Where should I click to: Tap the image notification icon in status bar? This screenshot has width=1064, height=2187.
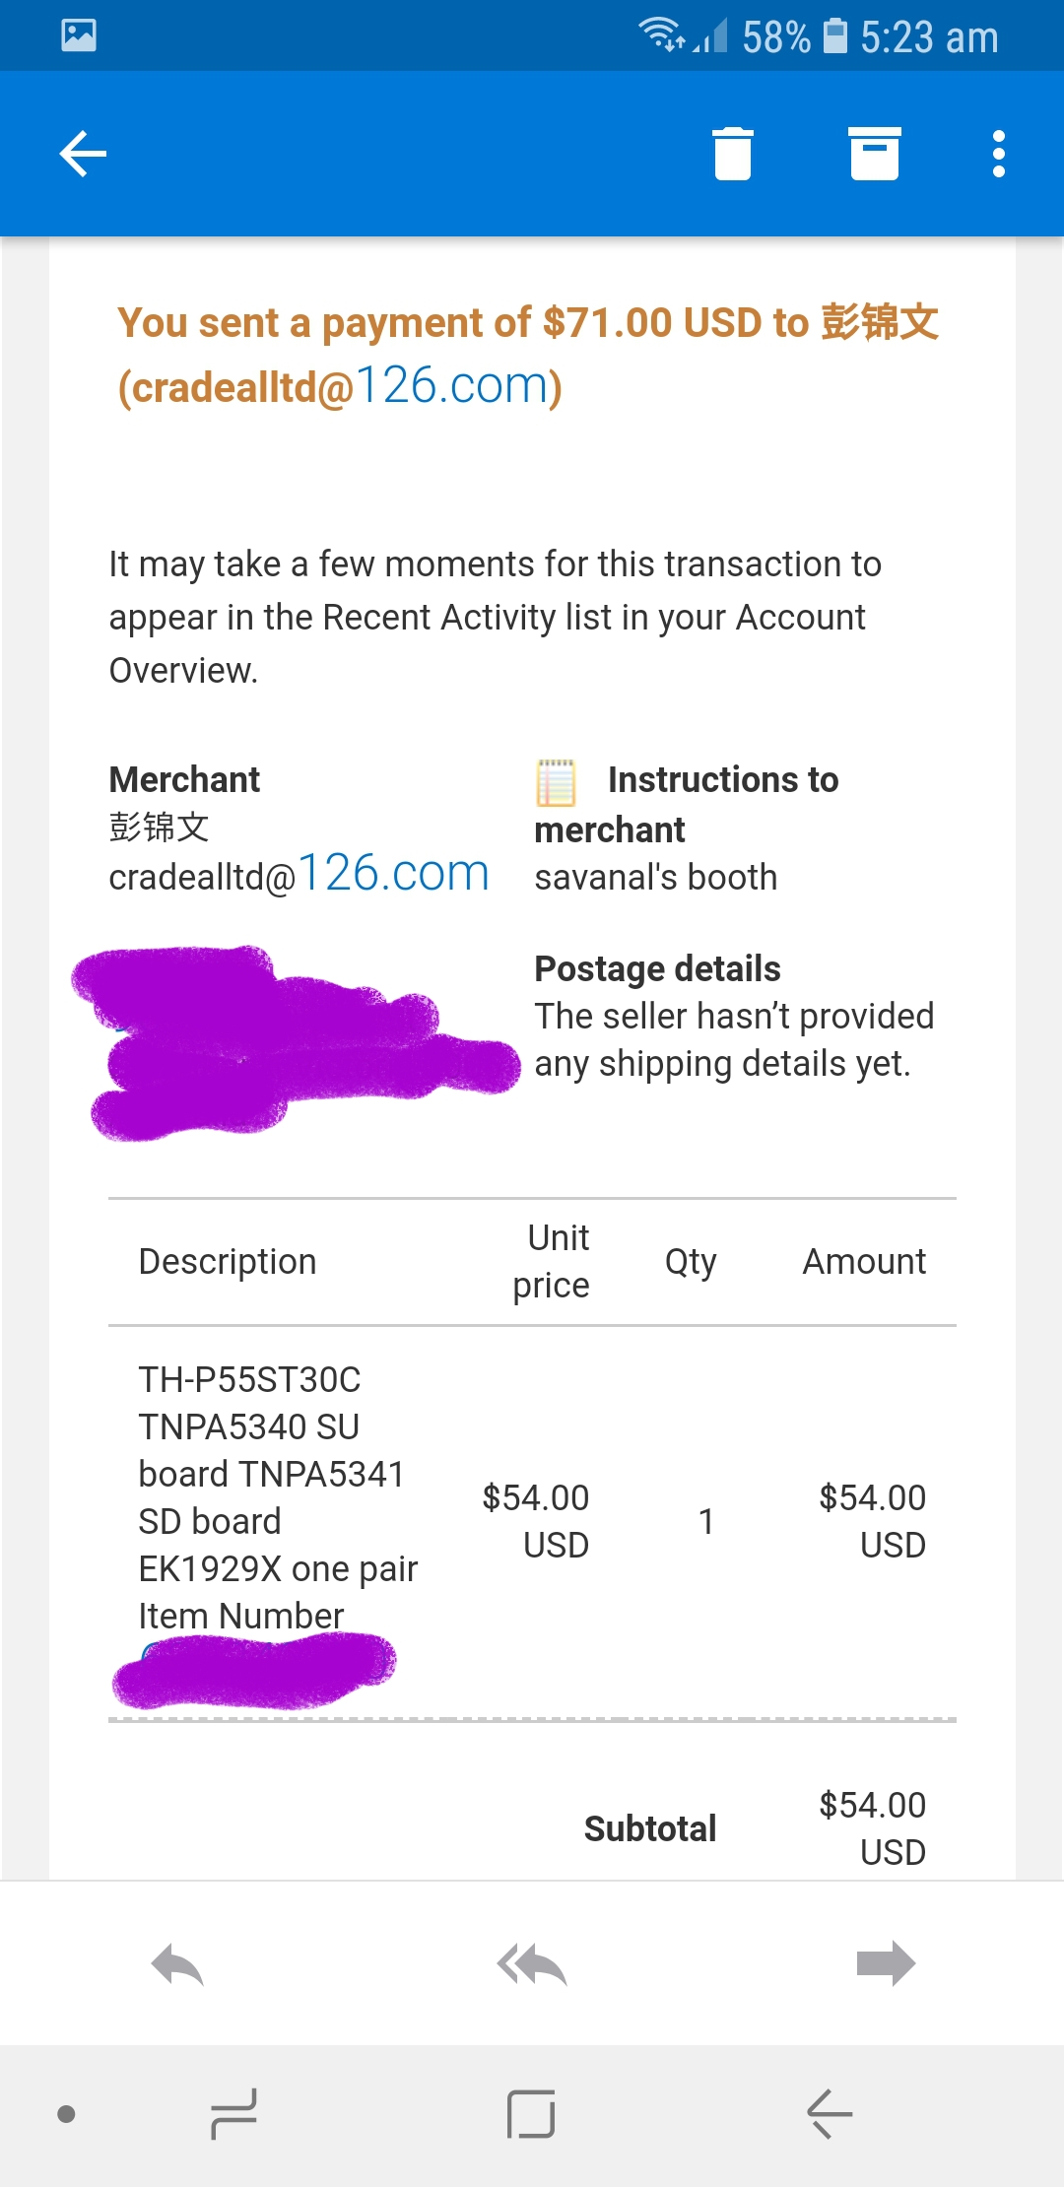[x=79, y=35]
